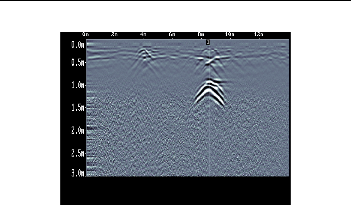Image resolution: width=351 pixels, height=205 pixels.
Task: Click the 2.0m depth label
Action: (x=78, y=130)
